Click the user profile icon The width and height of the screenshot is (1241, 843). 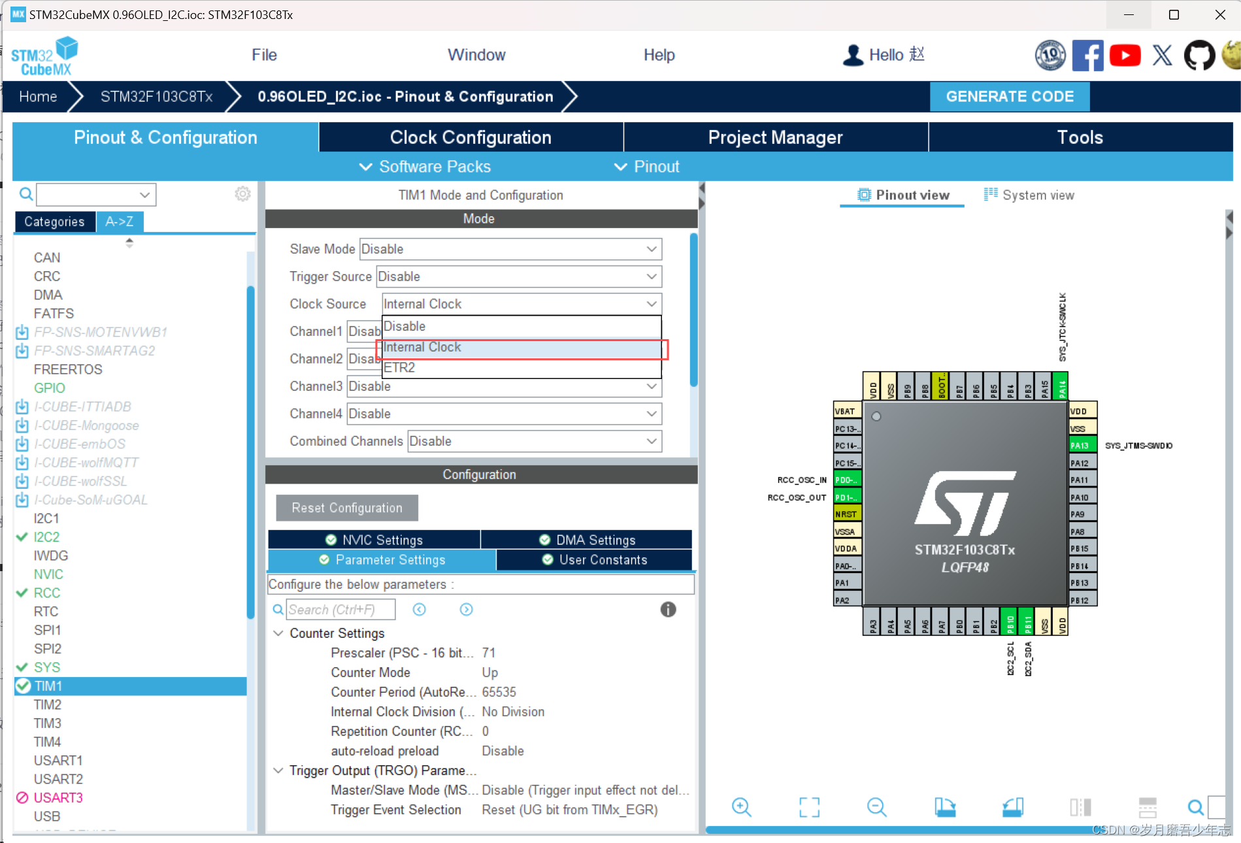click(x=853, y=55)
